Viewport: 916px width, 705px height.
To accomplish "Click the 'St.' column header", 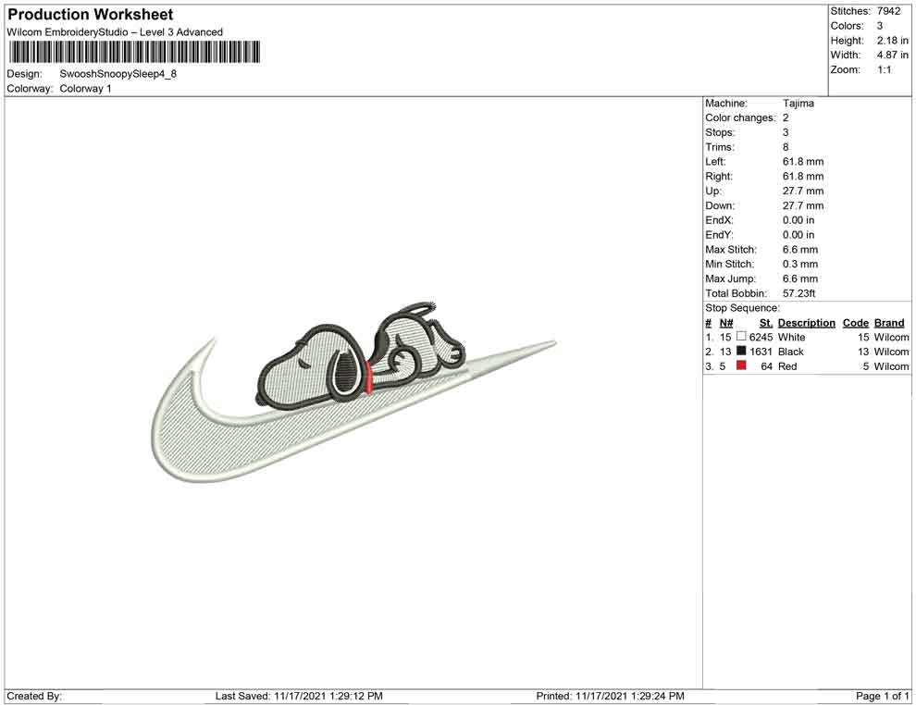I will [766, 323].
